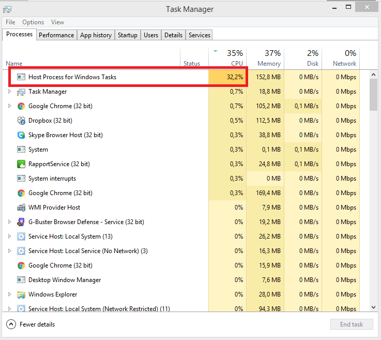This screenshot has width=381, height=340.
Task: Click the Host Process for Windows Tasks icon
Action: [21, 77]
